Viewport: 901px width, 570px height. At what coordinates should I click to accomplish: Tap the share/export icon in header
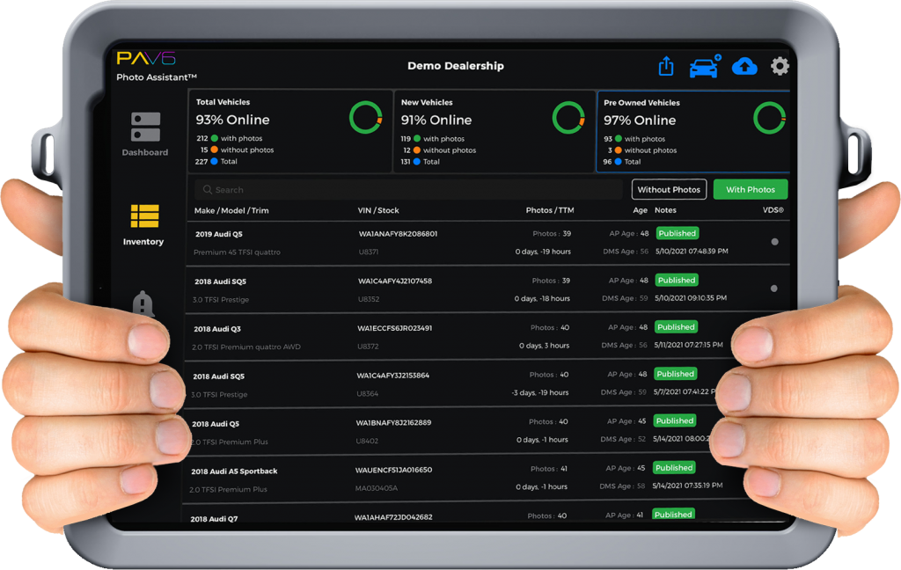666,65
